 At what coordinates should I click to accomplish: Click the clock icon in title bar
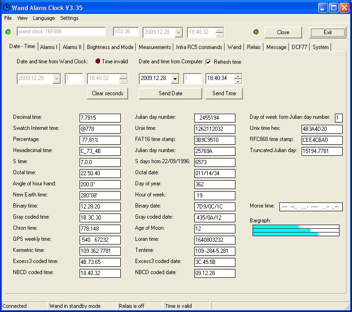[6, 7]
